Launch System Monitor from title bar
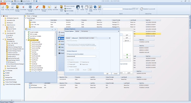Screen dimensions: 191x103 coord(25,1)
